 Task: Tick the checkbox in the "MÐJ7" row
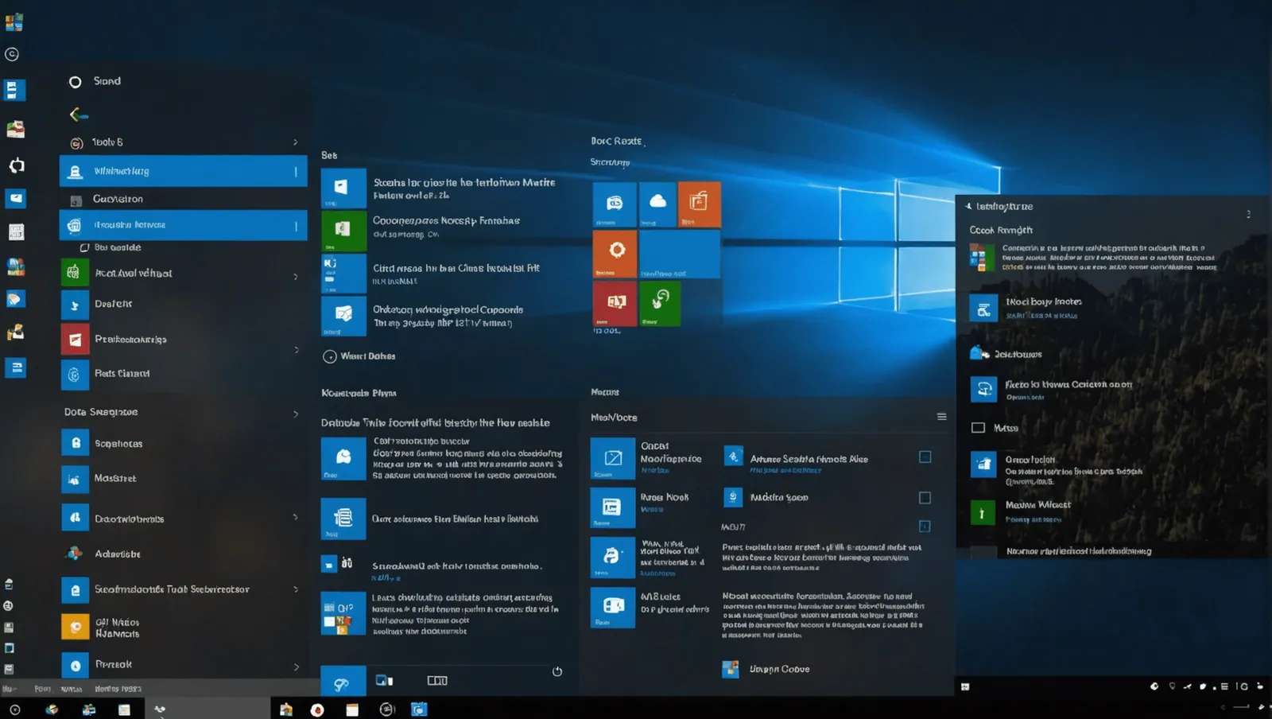pyautogui.click(x=925, y=527)
